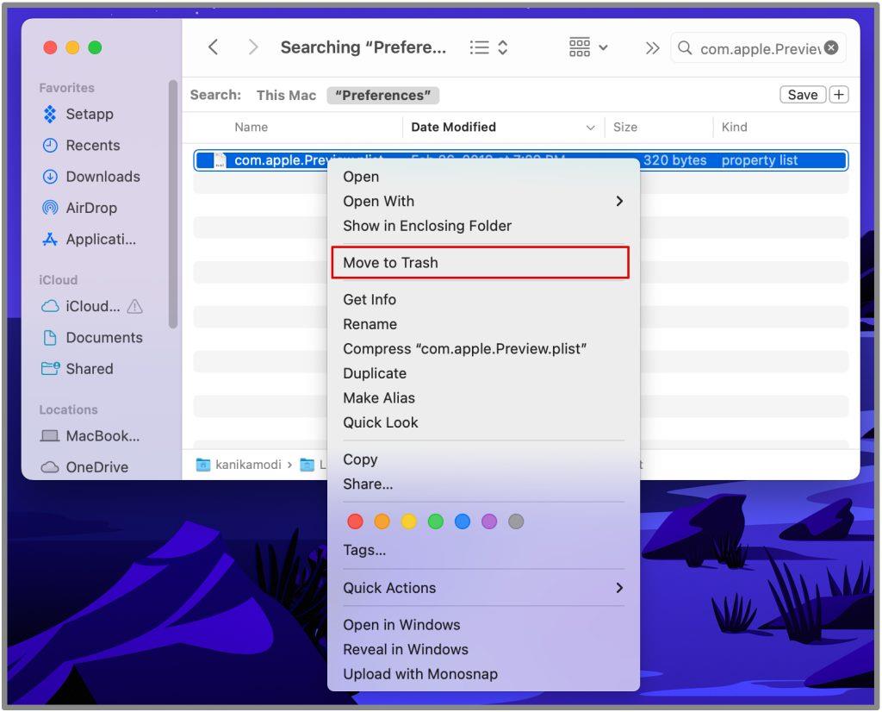Show more toolbar items via double chevron
Viewport: 882px width, 712px height.
[653, 48]
